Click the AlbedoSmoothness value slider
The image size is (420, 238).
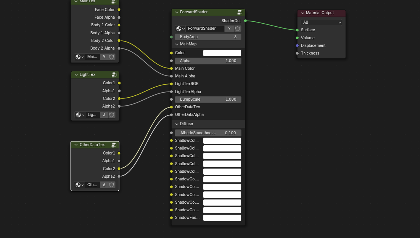coord(208,133)
